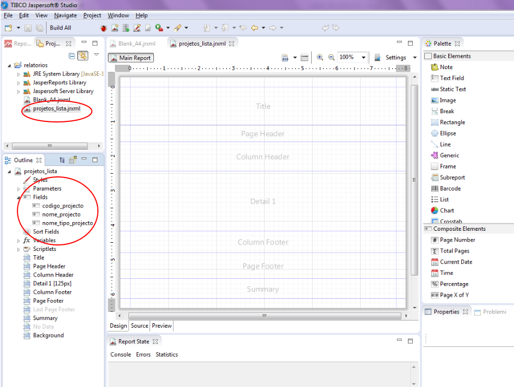Open the Settings dropdown arrow

(x=414, y=58)
